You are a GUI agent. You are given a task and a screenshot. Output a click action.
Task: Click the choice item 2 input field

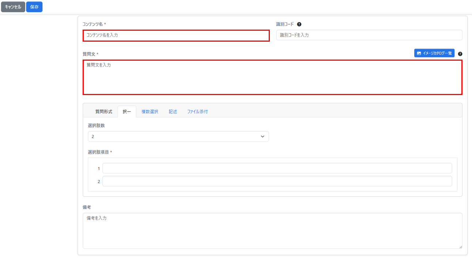(x=277, y=181)
